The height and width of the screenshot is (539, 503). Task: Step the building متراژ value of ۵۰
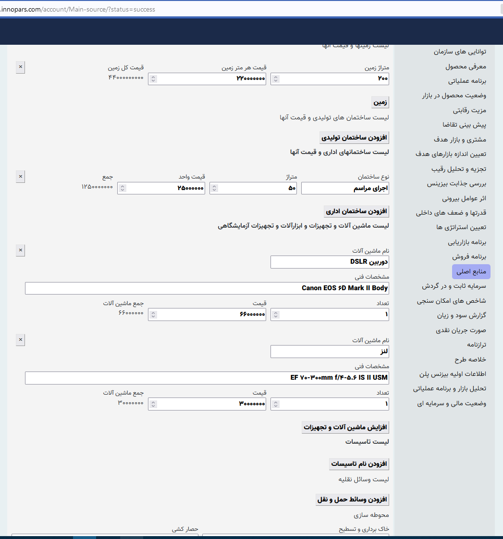[x=214, y=188]
